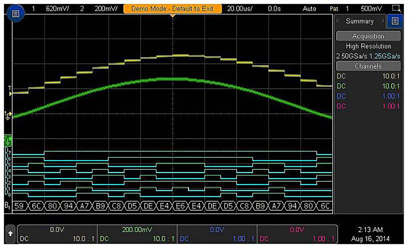Open the sidebar list icon beside Summary

pos(395,21)
